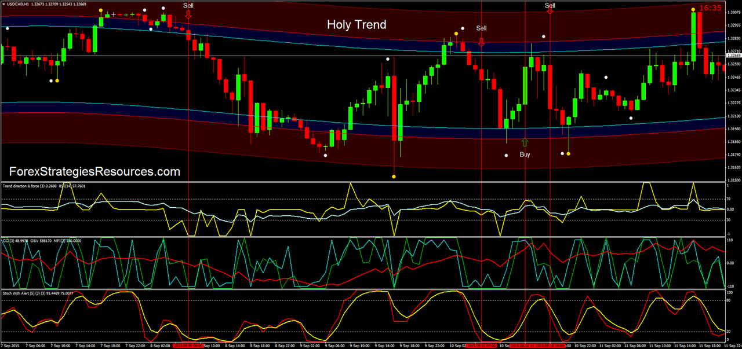
Task: Click the red Sell arrow on the first vertical line
Action: pyautogui.click(x=188, y=16)
